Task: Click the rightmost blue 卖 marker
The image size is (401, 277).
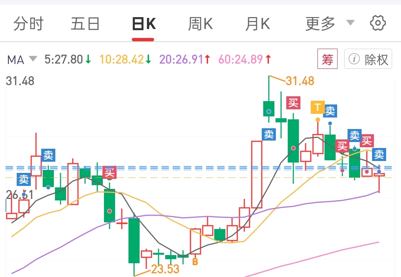Action: [379, 154]
